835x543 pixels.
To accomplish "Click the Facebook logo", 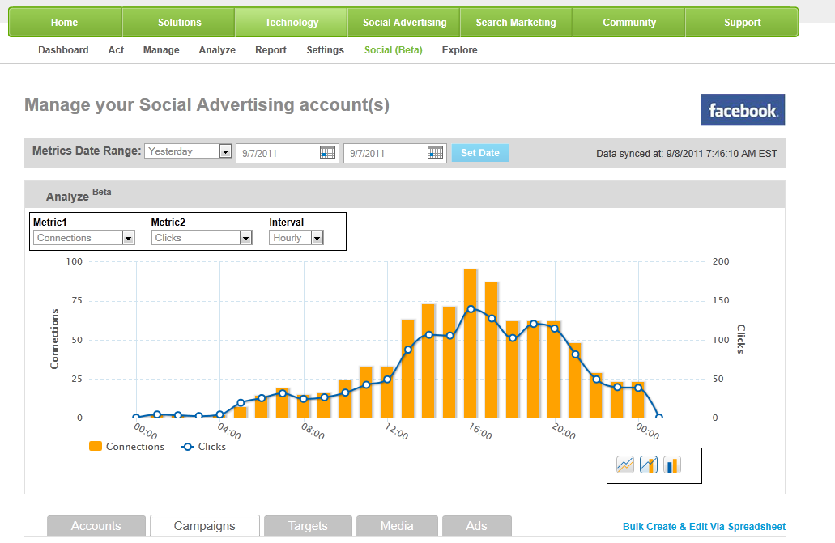I will click(x=742, y=110).
